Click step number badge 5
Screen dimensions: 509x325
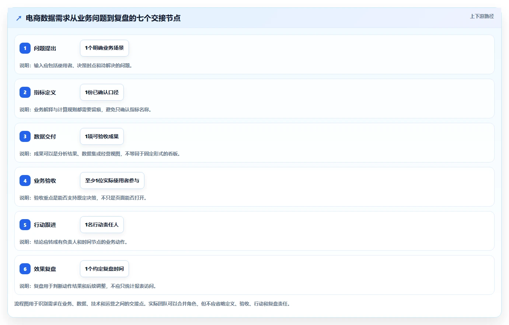[25, 225]
